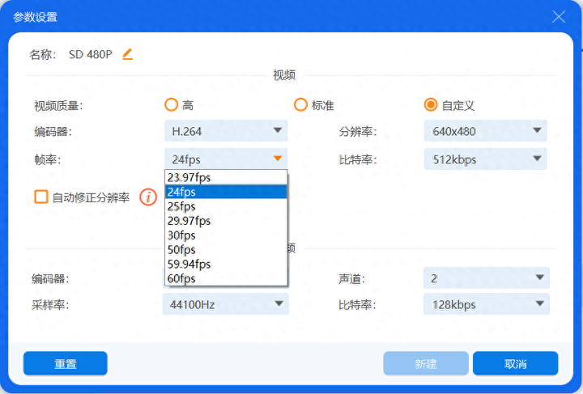Select the 自定义 video quality radio button

tap(431, 105)
